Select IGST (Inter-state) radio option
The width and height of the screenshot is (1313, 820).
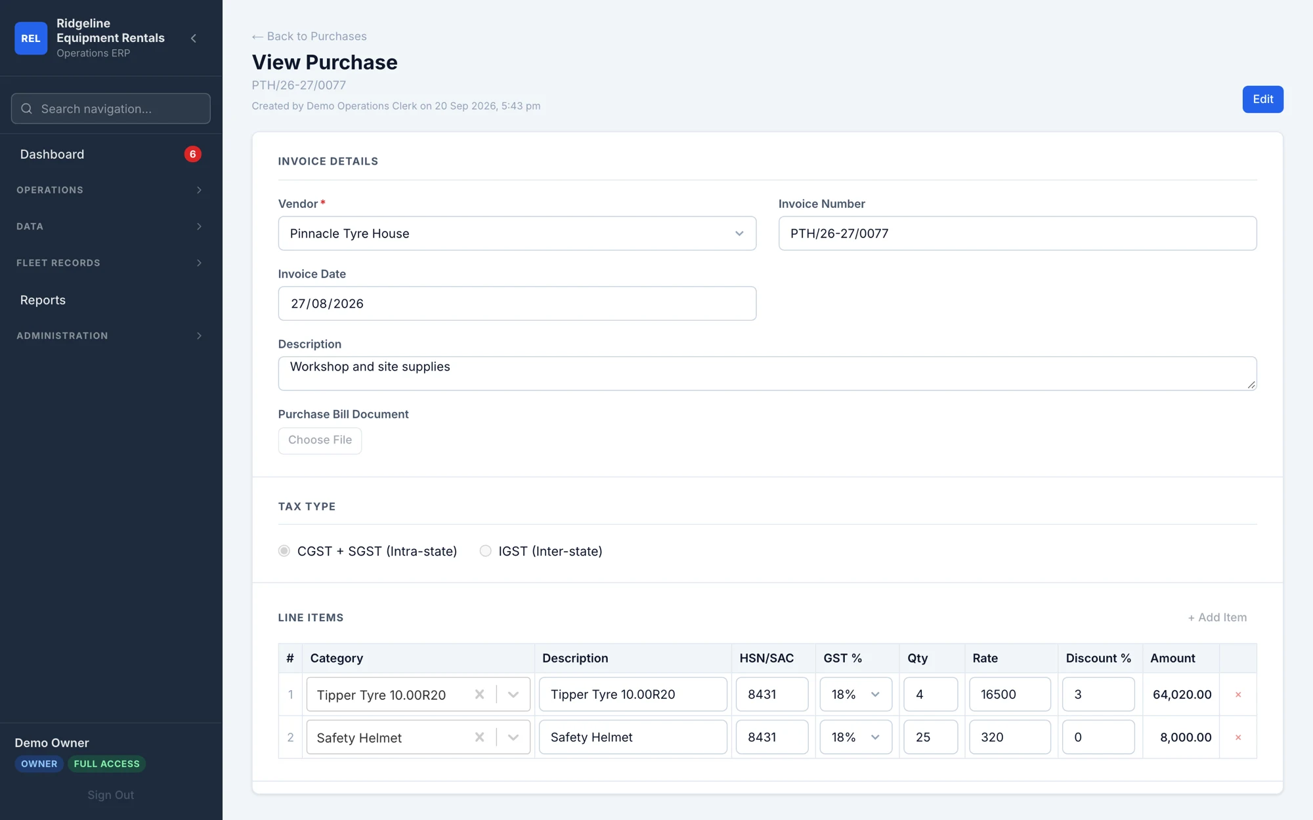[x=485, y=550]
